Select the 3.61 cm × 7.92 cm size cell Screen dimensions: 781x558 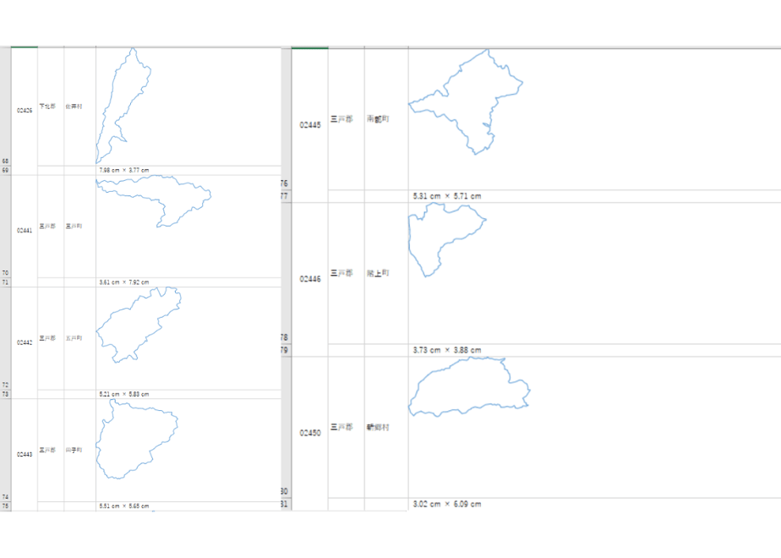click(x=188, y=282)
